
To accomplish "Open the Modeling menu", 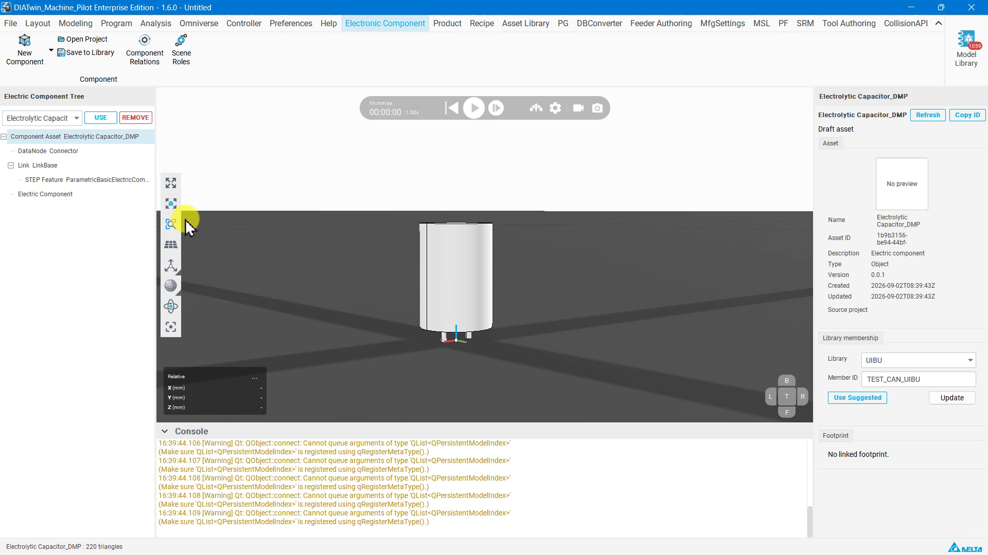I will [x=75, y=23].
